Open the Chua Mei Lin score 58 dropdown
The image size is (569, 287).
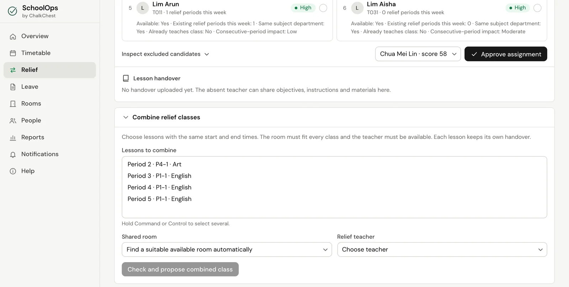tap(418, 54)
